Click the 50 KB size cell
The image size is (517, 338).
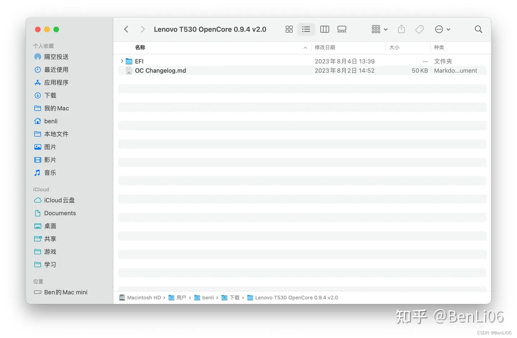tap(420, 71)
